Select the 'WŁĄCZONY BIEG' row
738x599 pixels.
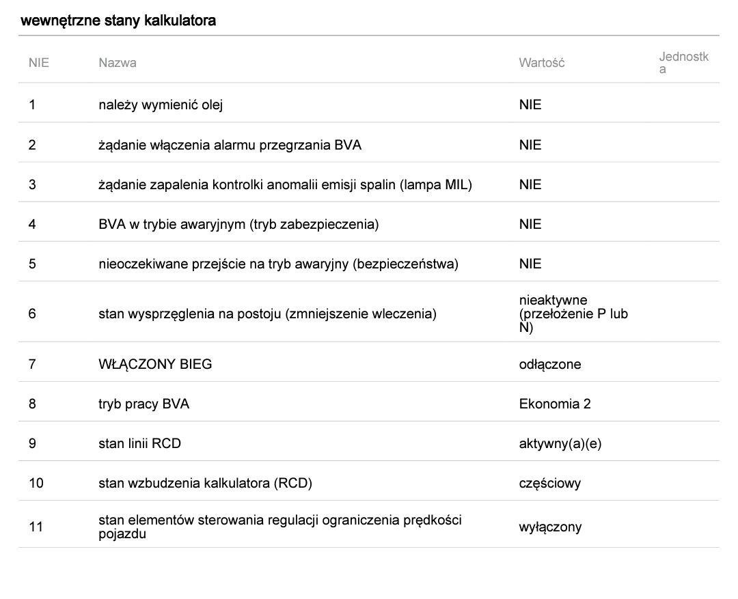point(155,364)
